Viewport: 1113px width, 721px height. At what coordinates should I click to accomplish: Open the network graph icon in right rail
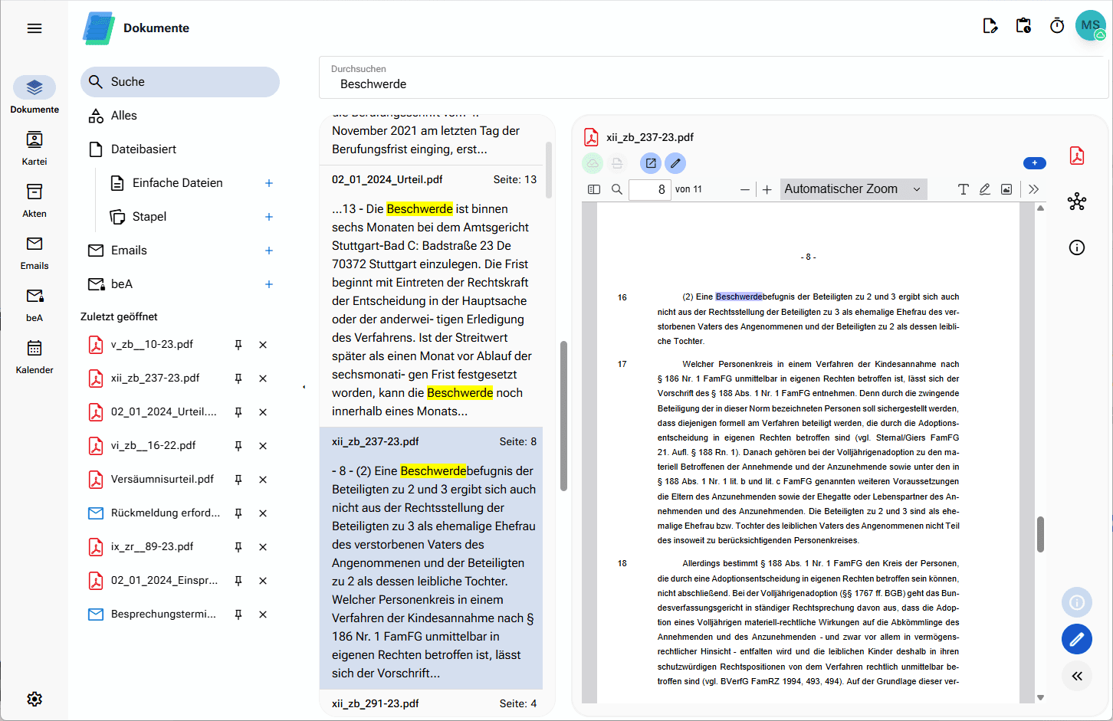(x=1077, y=202)
